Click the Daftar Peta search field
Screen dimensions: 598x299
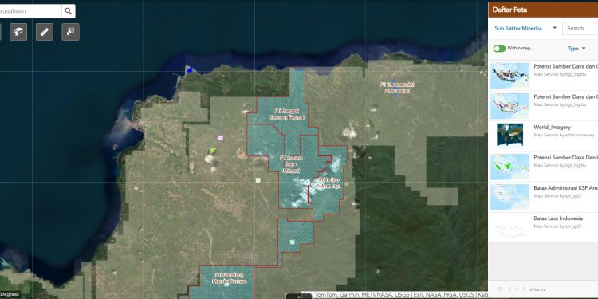pos(580,28)
